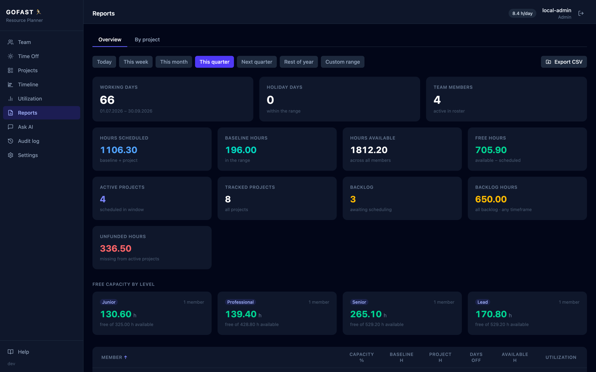Viewport: 596px width, 372px height.
Task: Click the Audit log history icon
Action: click(x=10, y=141)
